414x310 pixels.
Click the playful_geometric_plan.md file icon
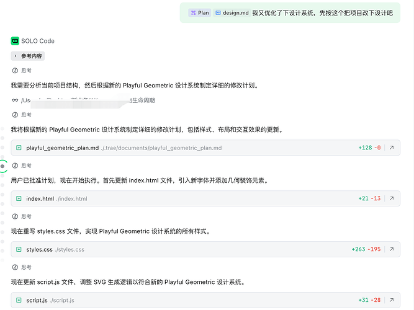19,148
